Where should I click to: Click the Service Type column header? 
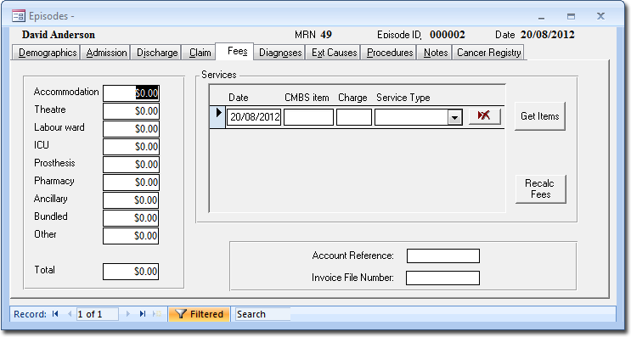click(403, 98)
